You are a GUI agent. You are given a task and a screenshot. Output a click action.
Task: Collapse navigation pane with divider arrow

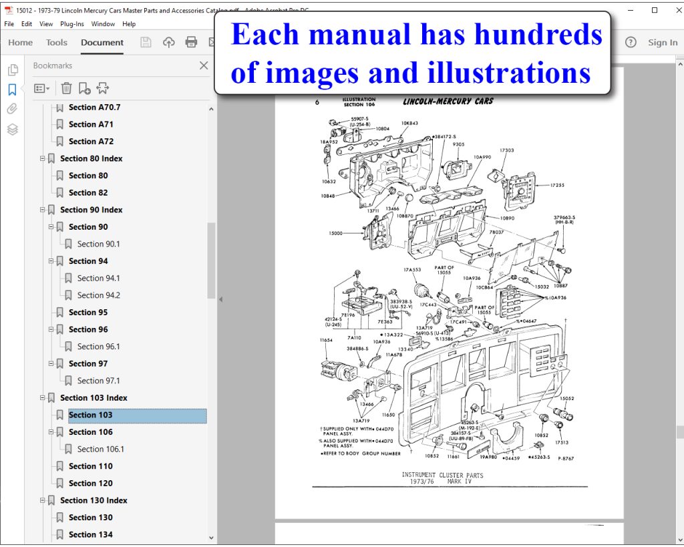click(220, 300)
